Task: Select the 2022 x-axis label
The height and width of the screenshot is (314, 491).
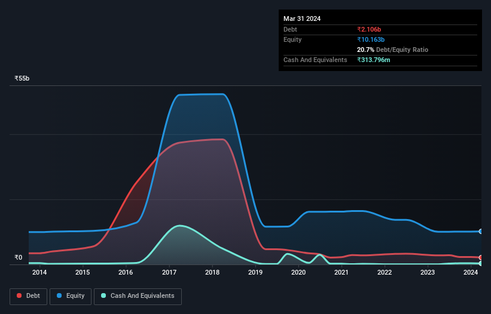Action: pos(385,272)
